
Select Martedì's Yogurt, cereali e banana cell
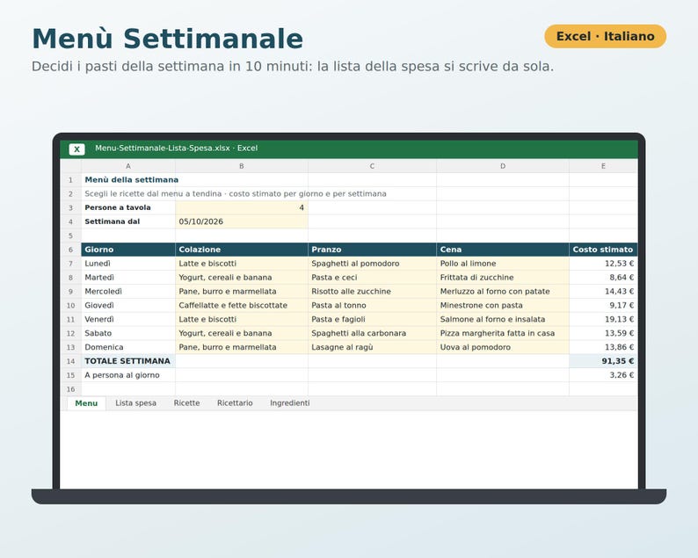click(x=241, y=277)
